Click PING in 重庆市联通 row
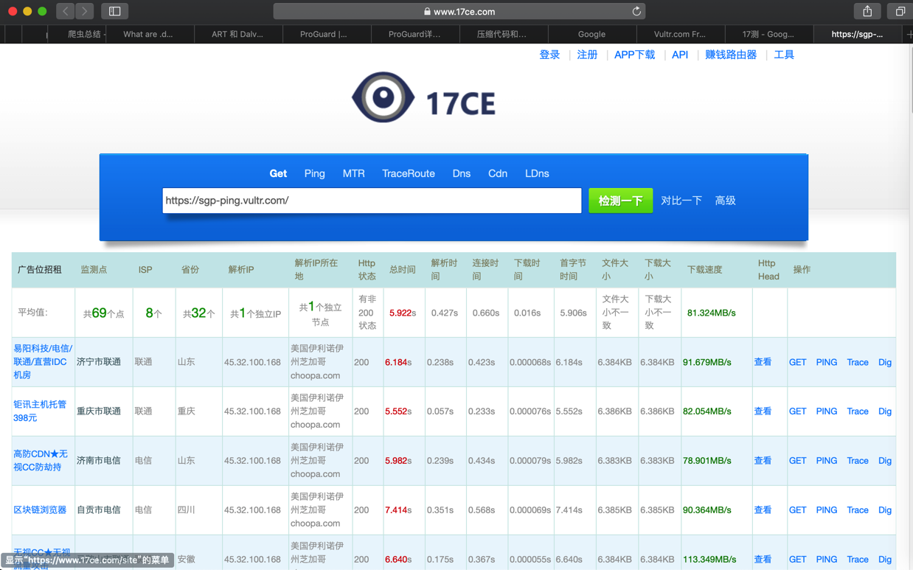The image size is (913, 570). pos(826,411)
